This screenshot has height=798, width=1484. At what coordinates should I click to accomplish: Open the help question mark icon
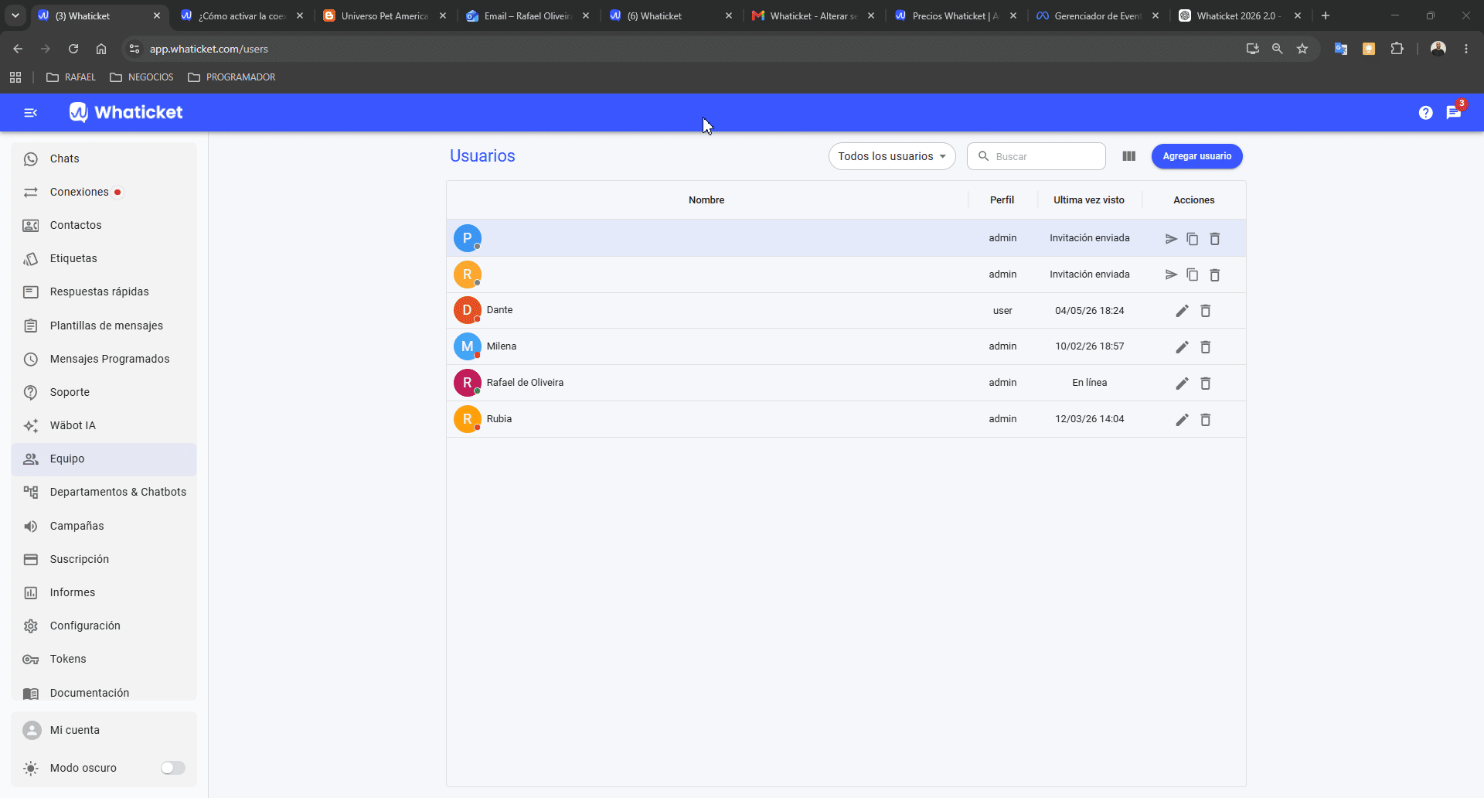tap(1426, 113)
